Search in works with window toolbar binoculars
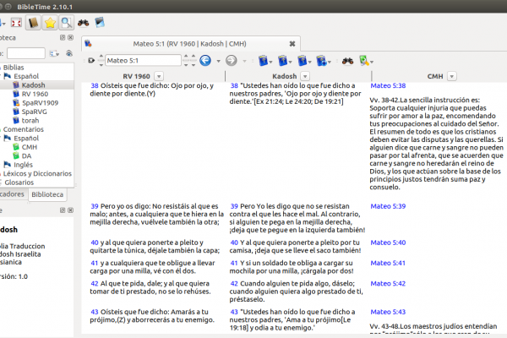 click(x=347, y=61)
